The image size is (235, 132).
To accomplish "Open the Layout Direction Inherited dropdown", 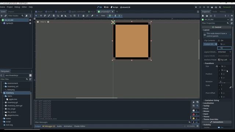I will 224,52.
